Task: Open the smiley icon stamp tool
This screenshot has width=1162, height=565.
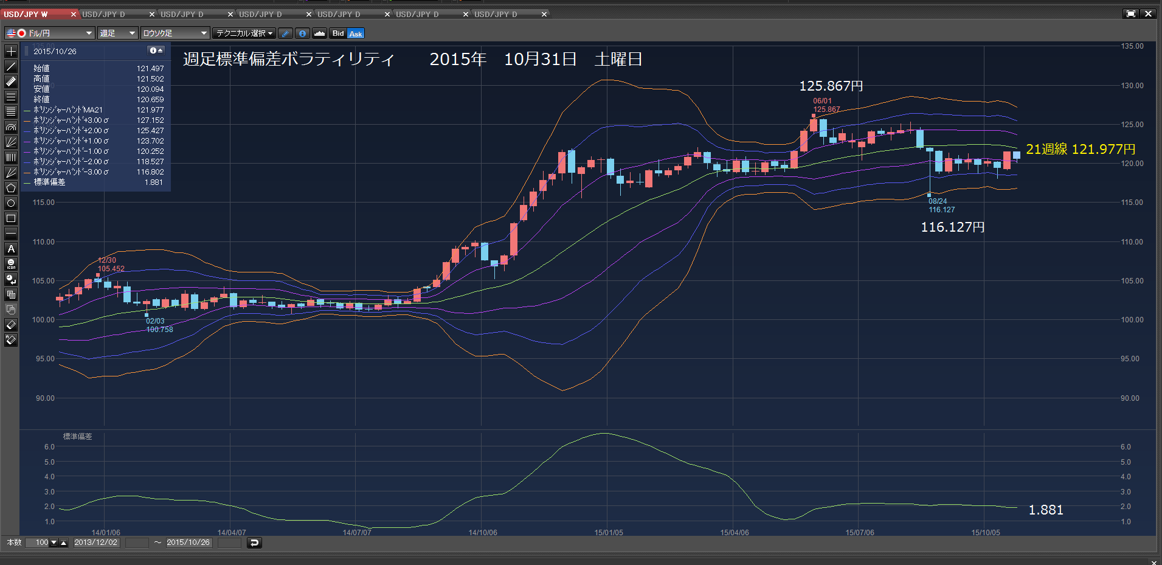Action: [x=11, y=264]
